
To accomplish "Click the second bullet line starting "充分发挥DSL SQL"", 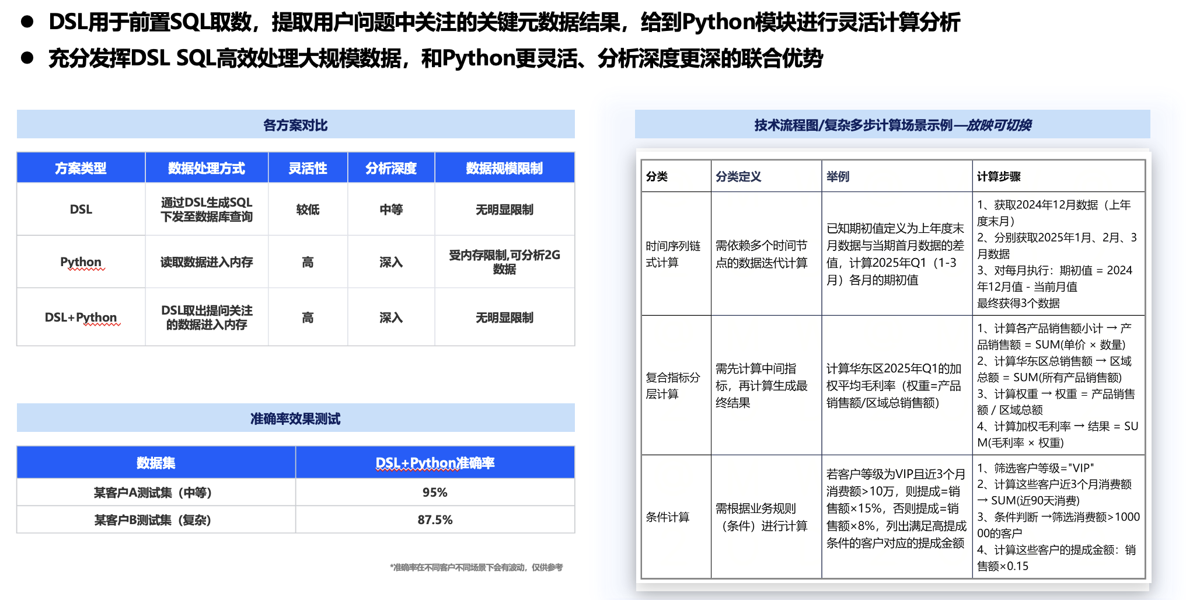I will 436,58.
